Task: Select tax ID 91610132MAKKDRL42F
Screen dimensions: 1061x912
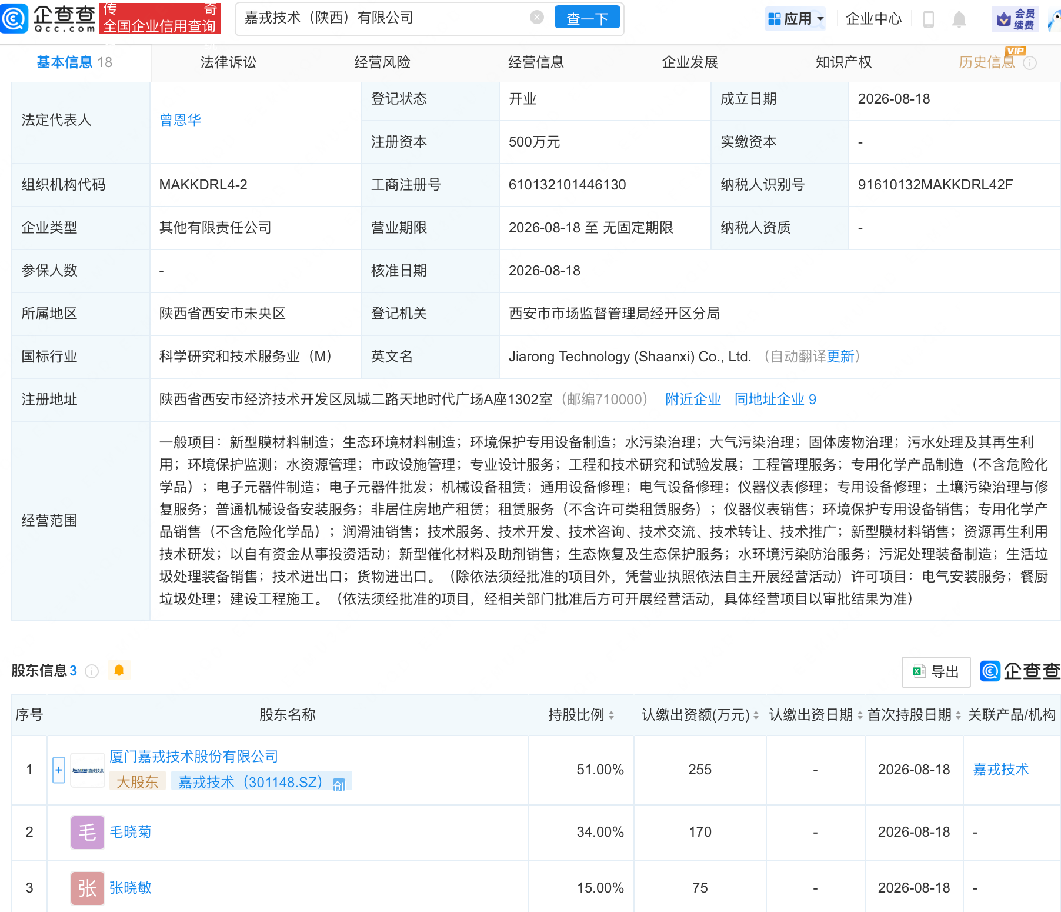Action: click(935, 185)
